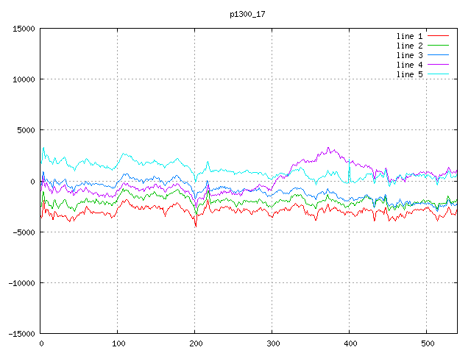Click the y-axis label 0
This screenshot has height=353, width=471.
coord(32,182)
